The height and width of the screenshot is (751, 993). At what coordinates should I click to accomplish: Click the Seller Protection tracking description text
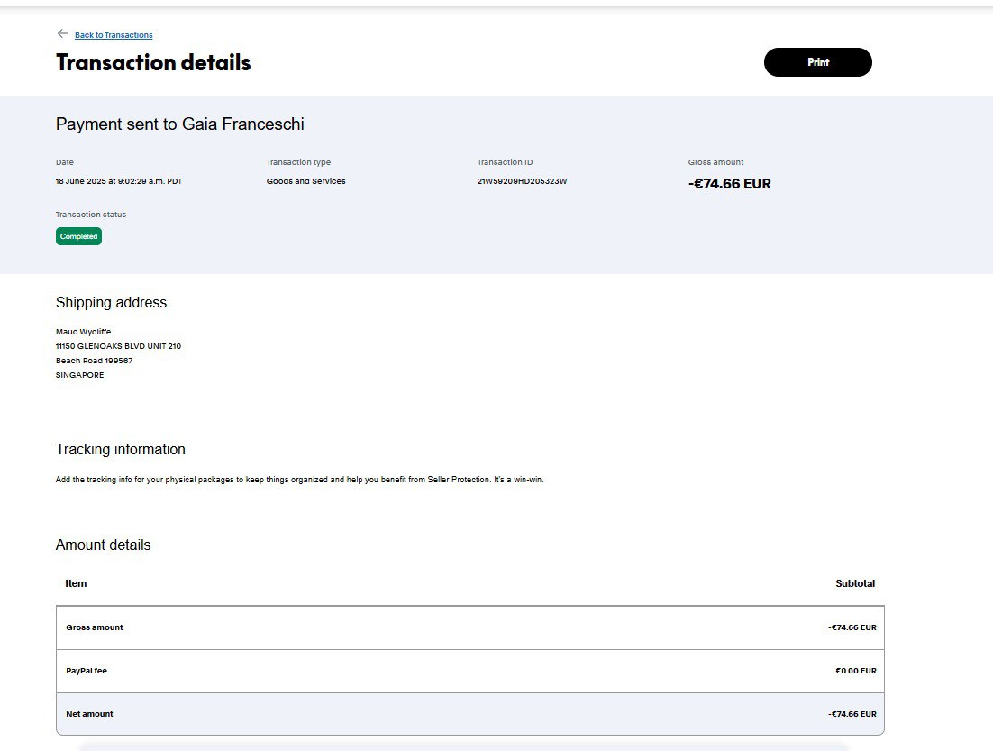click(299, 480)
